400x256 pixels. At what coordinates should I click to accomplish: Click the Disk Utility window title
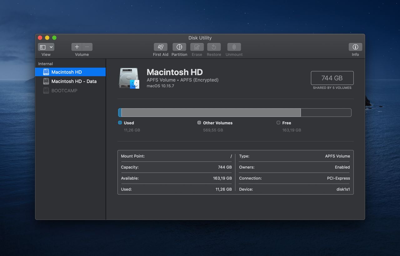(x=200, y=38)
